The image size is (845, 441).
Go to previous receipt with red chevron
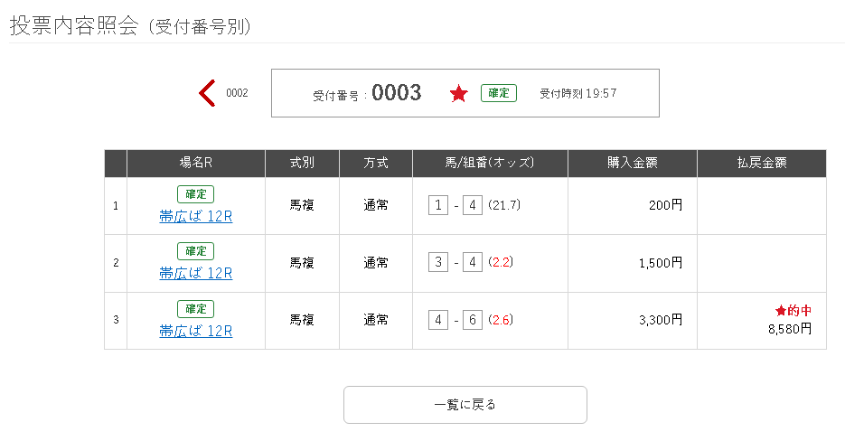coord(207,93)
